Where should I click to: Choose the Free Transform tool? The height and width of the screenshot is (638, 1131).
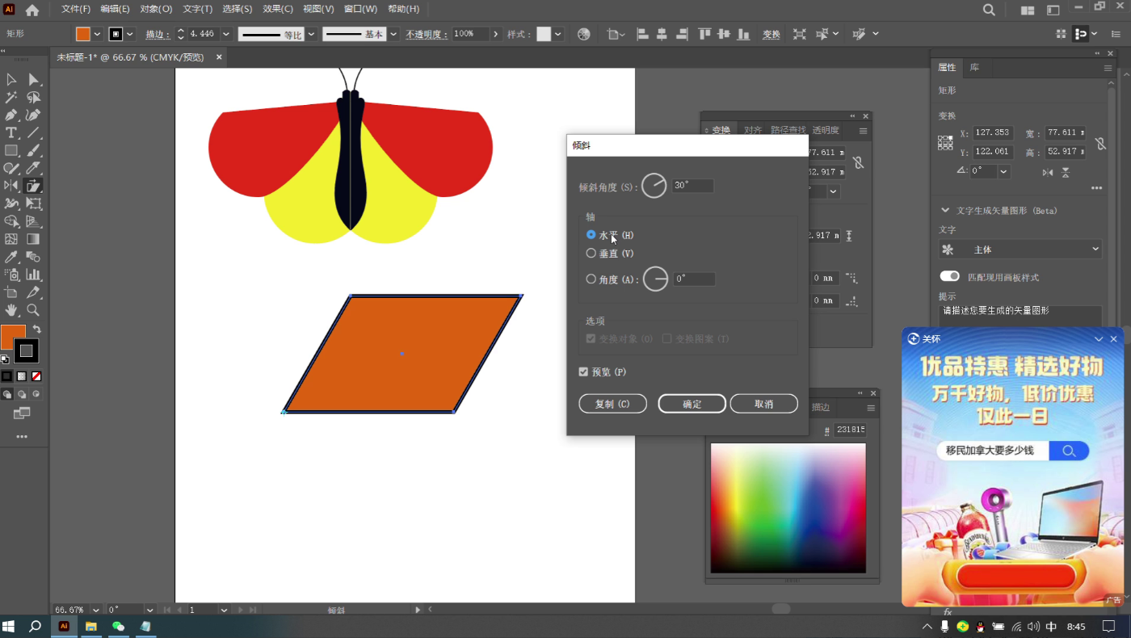point(33,204)
